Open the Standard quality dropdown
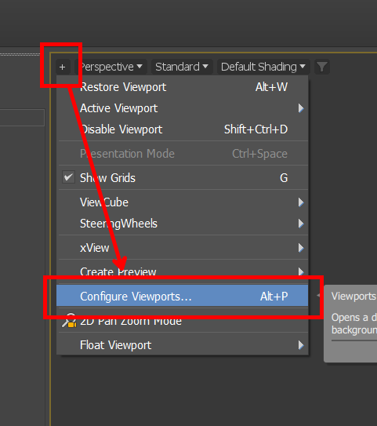The width and height of the screenshot is (377, 426). coord(182,67)
